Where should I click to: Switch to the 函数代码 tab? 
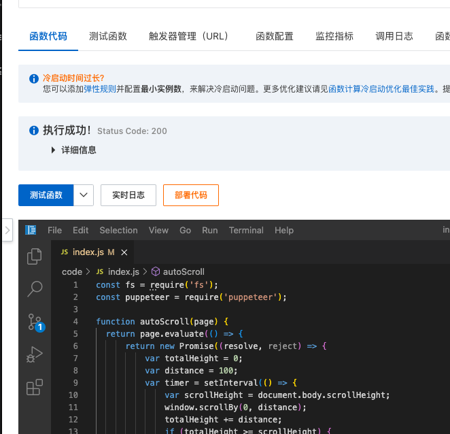pyautogui.click(x=48, y=36)
